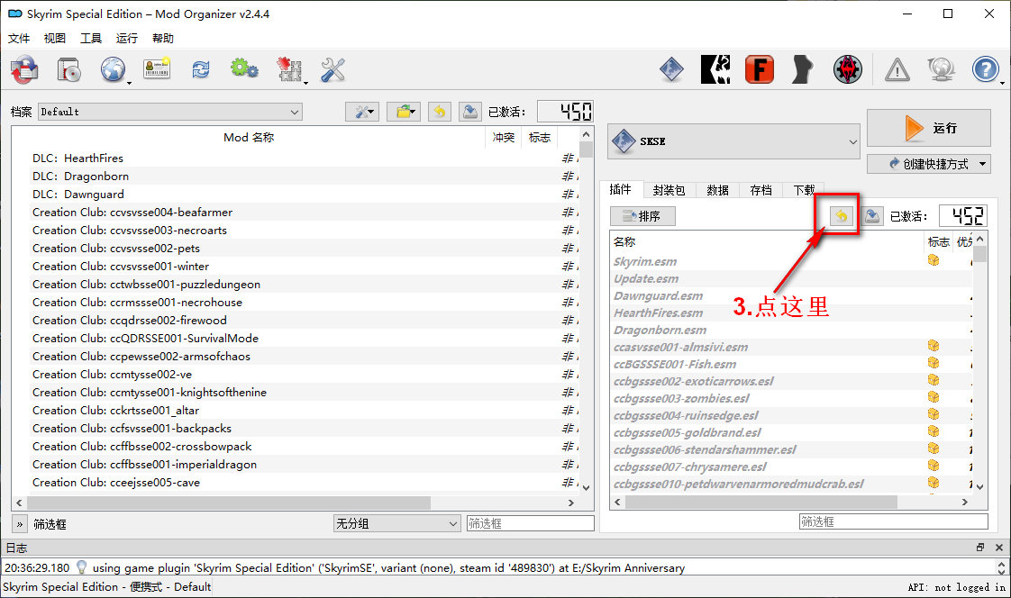Click the 排序 sort button
Screen dimensions: 1011x598
pos(642,216)
